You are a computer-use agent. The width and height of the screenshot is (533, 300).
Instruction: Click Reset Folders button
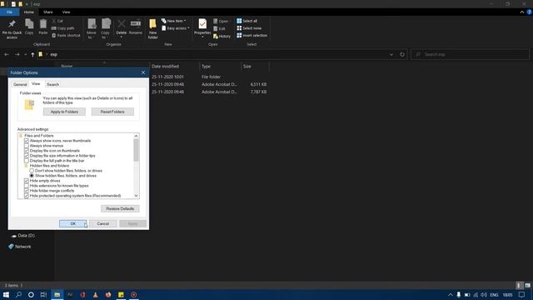(x=112, y=112)
